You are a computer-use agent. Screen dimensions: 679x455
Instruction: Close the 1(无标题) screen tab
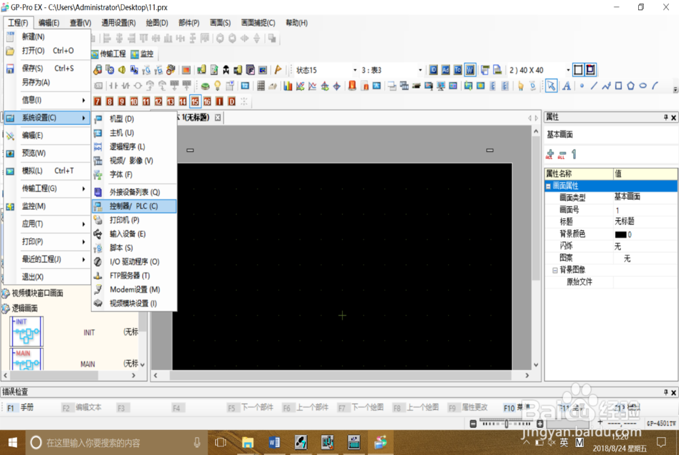pyautogui.click(x=218, y=117)
